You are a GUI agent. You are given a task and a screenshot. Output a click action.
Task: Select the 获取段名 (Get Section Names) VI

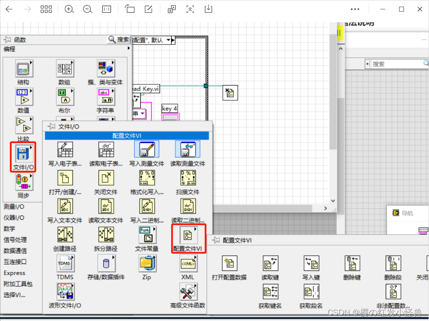pos(311,292)
